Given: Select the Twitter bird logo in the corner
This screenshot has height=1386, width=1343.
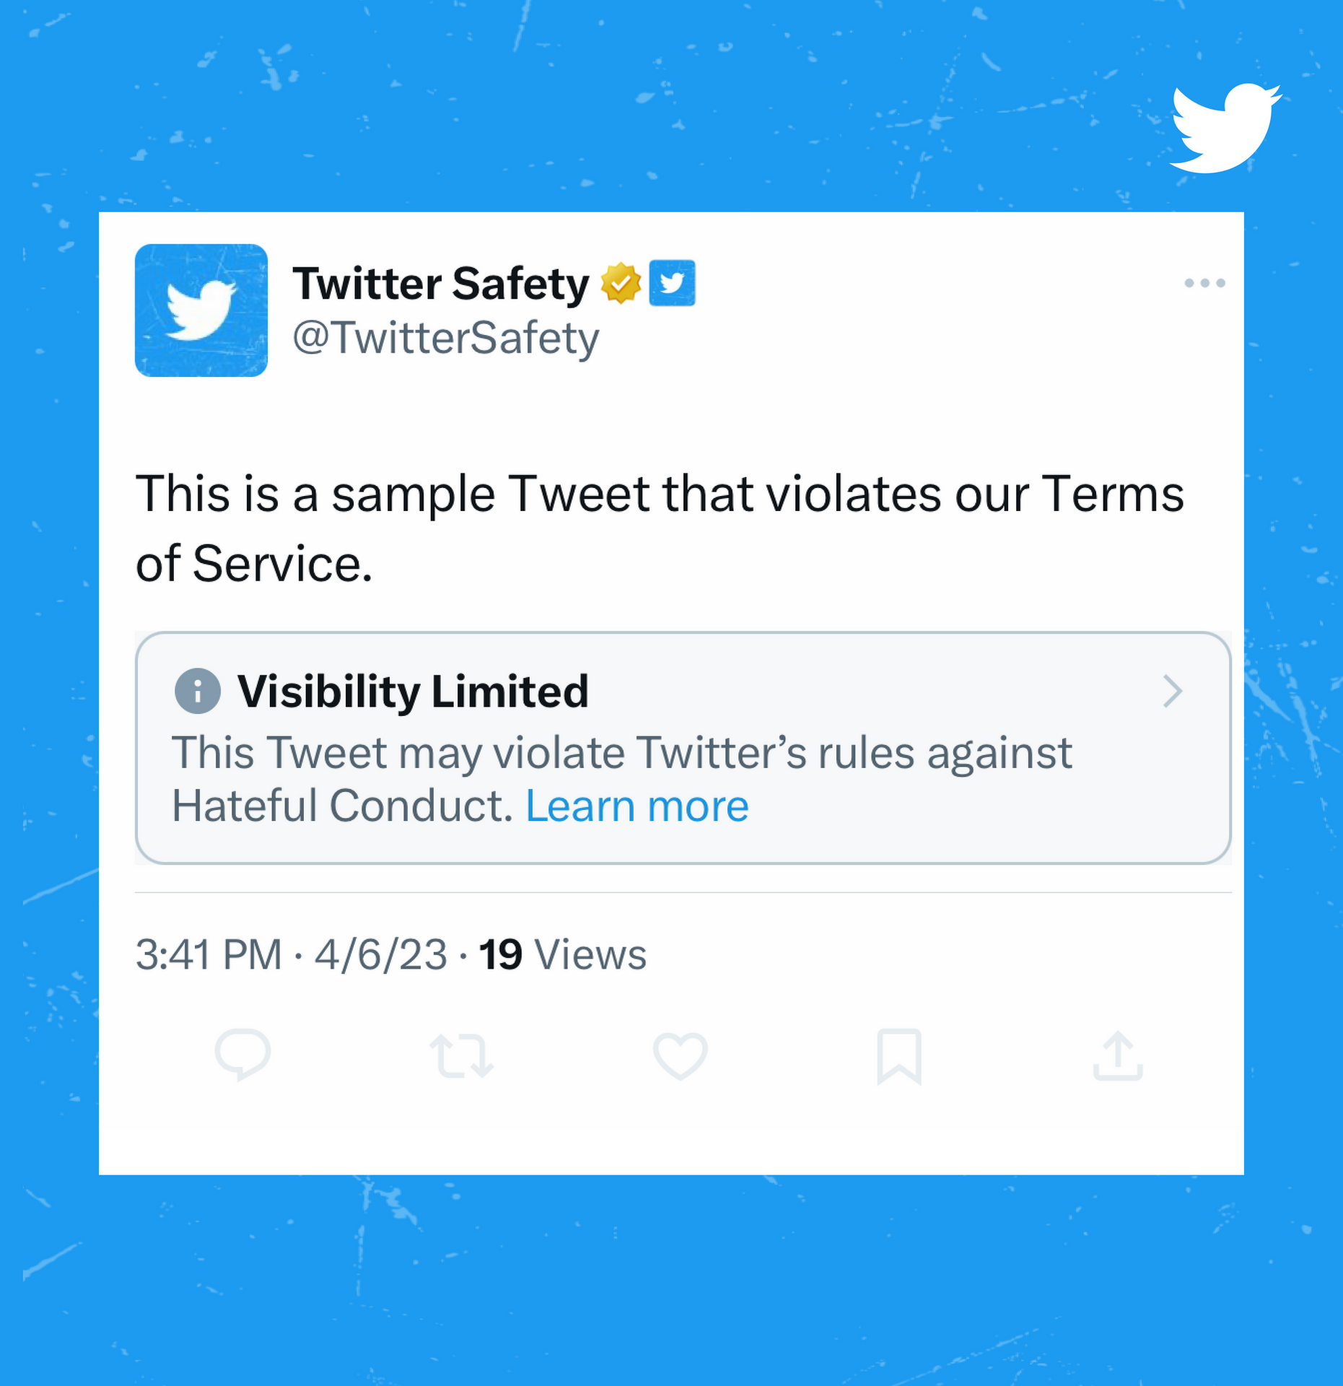Looking at the screenshot, I should point(1226,126).
